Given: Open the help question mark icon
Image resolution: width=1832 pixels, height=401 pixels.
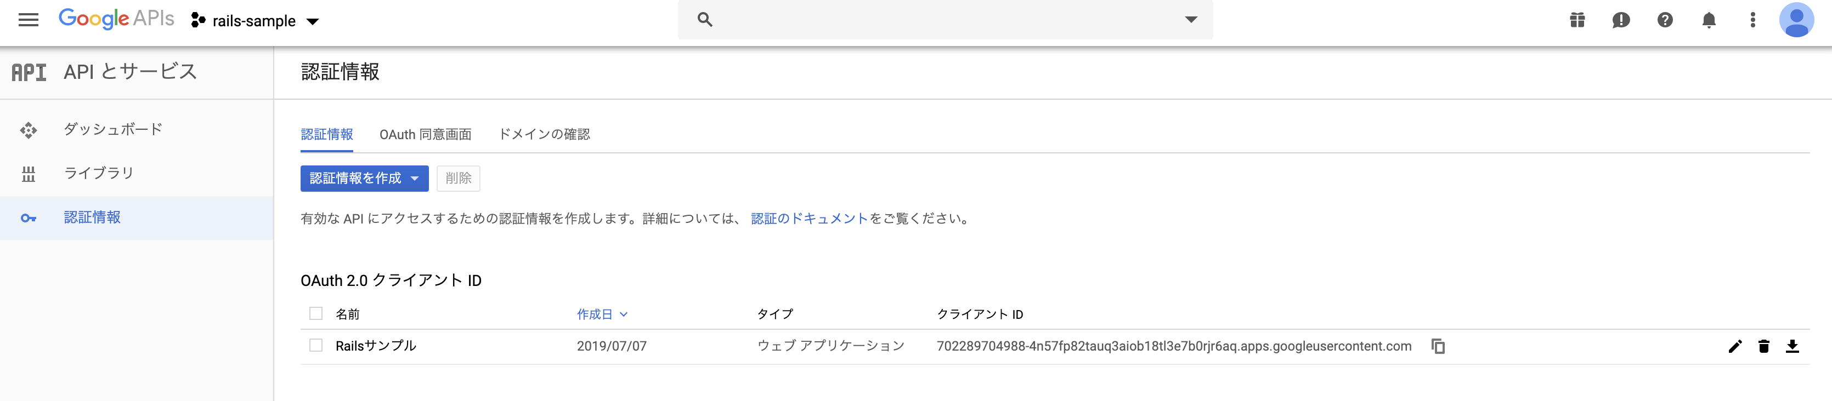Looking at the screenshot, I should coord(1665,20).
